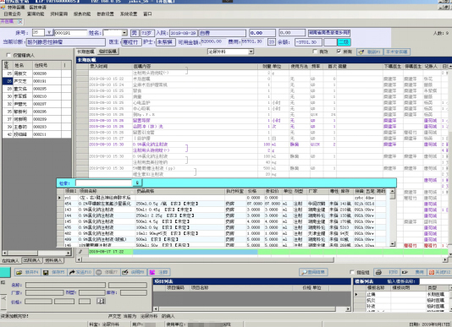Open the 窗口 menu
The image size is (452, 327).
(x=147, y=14)
